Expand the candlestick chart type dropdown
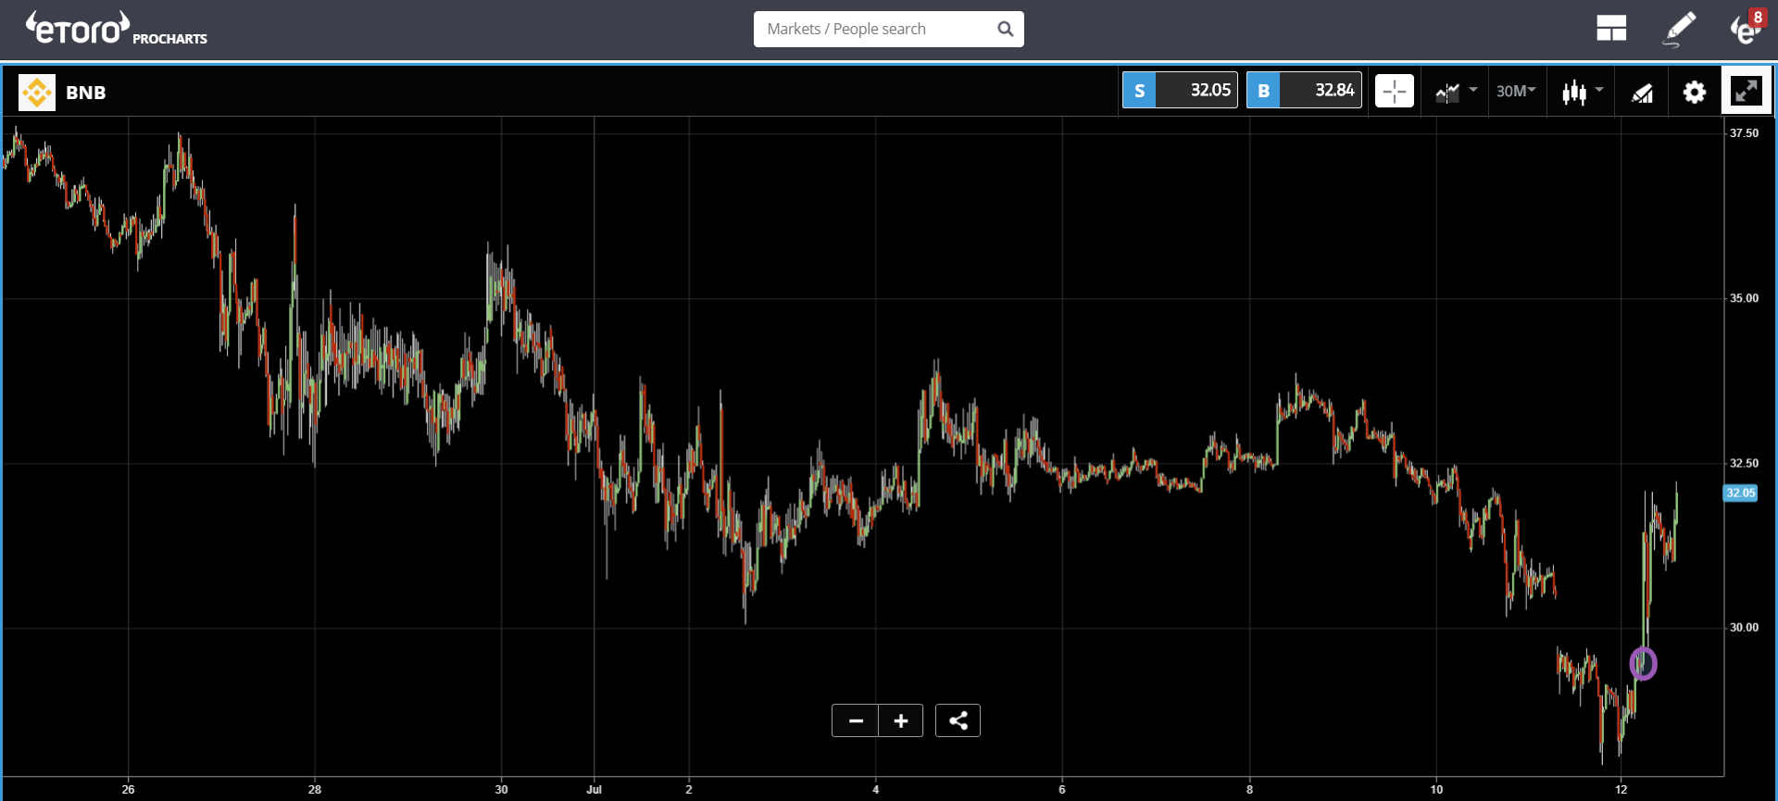Viewport: 1778px width, 801px height. [1582, 91]
